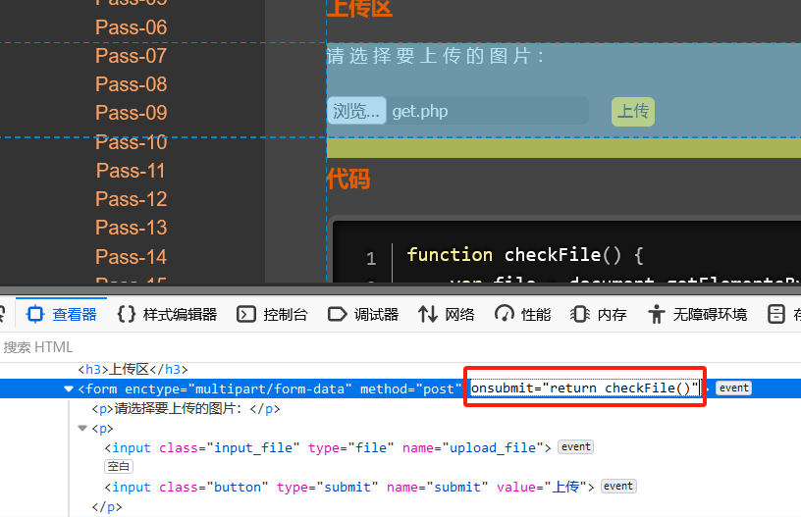
Task: Click the enctype attribute of form
Action: pos(239,388)
